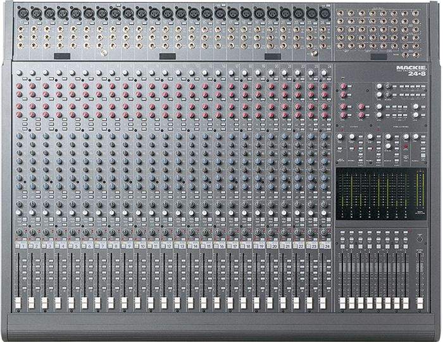The height and width of the screenshot is (342, 443).
Task: Click the channel 16 fader cap
Action: [216, 303]
